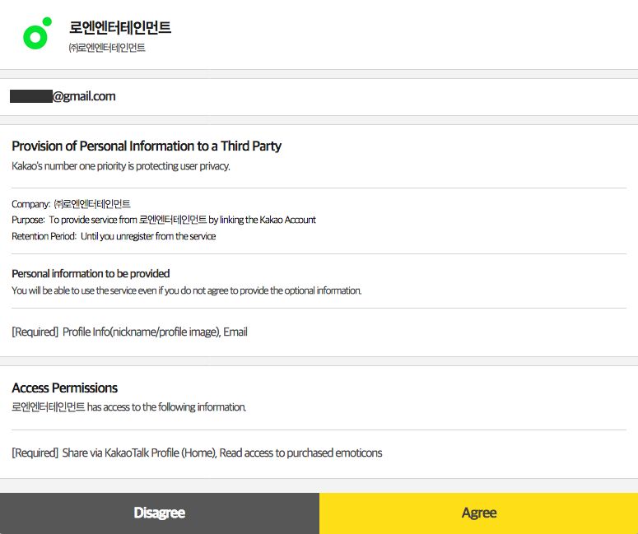Click the Access Permissions heading

pos(64,388)
